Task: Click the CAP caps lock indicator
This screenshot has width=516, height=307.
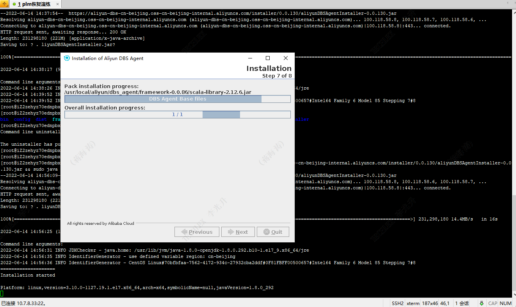Action: coord(493,303)
